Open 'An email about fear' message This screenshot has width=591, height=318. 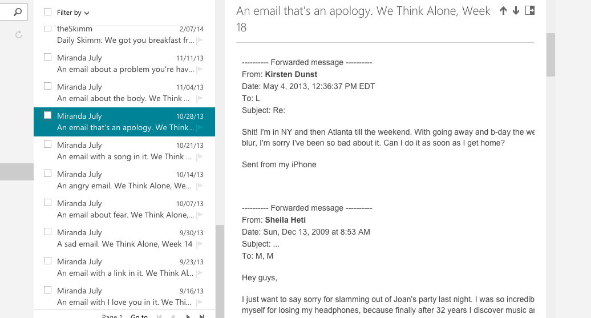pos(122,215)
